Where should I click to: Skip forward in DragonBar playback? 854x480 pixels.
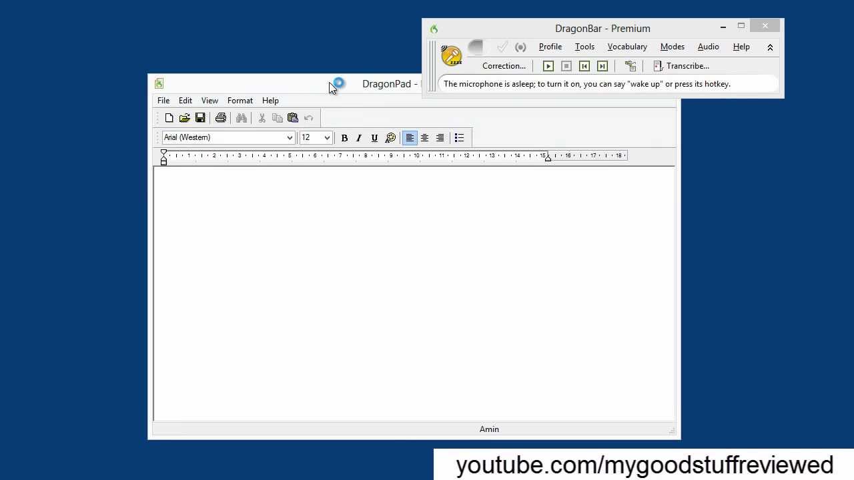[602, 66]
